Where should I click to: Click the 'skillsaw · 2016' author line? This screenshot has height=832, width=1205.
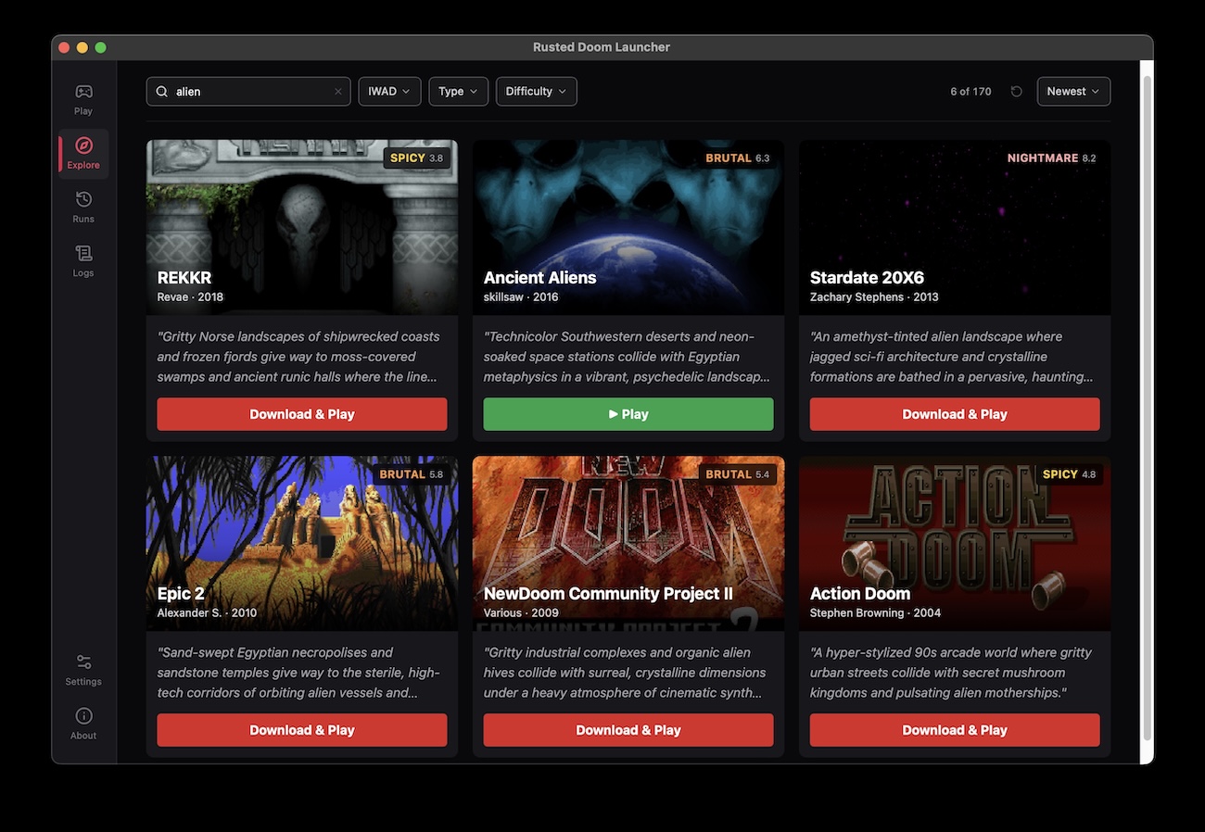pyautogui.click(x=521, y=297)
